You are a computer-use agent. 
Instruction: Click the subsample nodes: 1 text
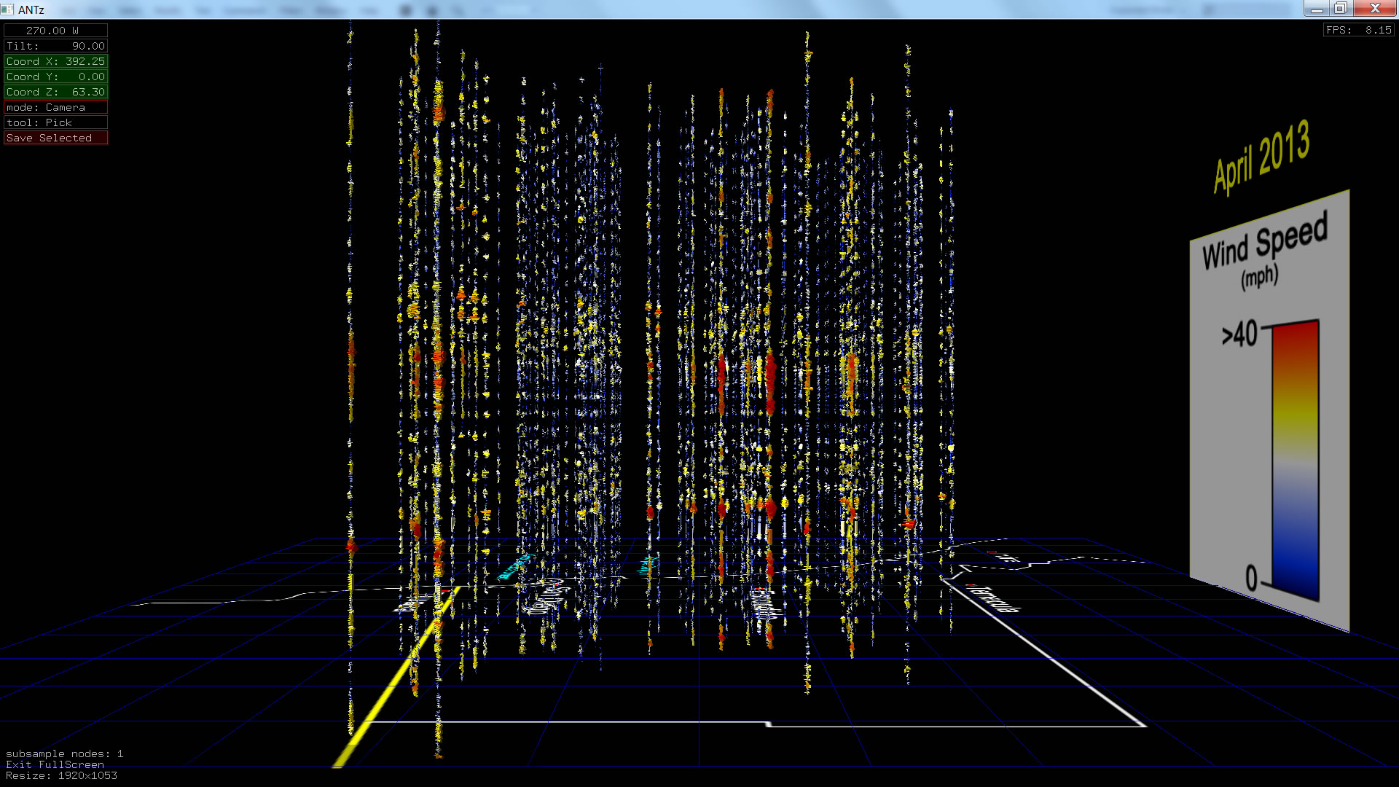pyautogui.click(x=64, y=753)
